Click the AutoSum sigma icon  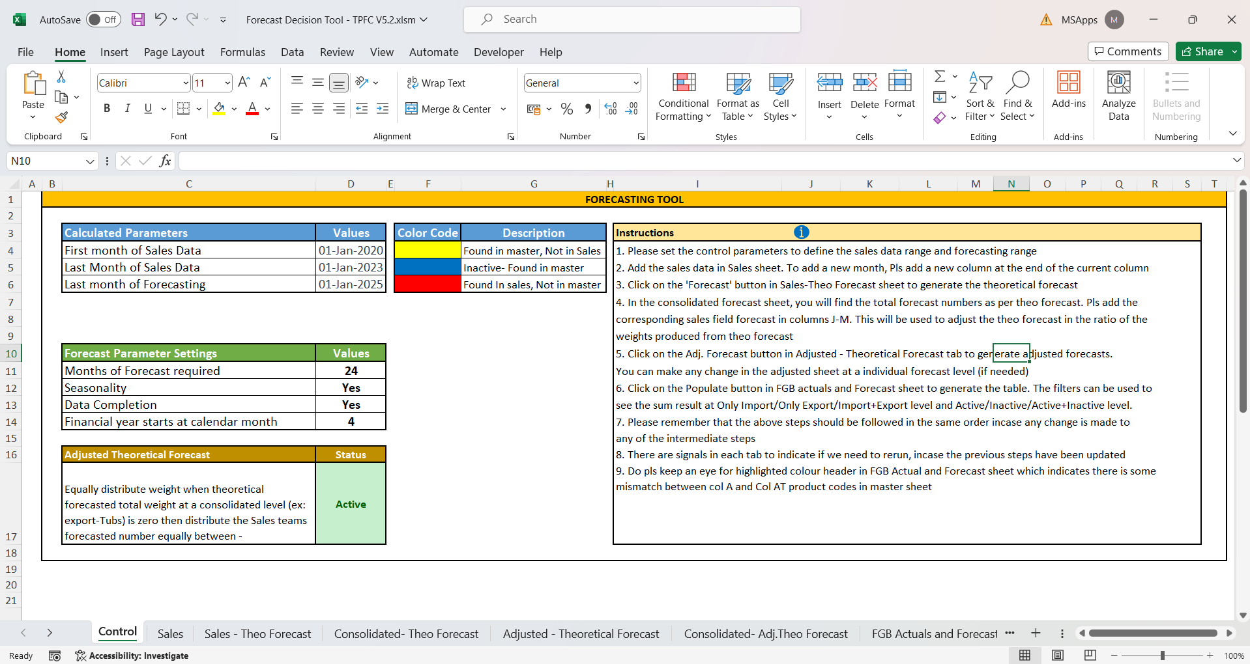[940, 77]
